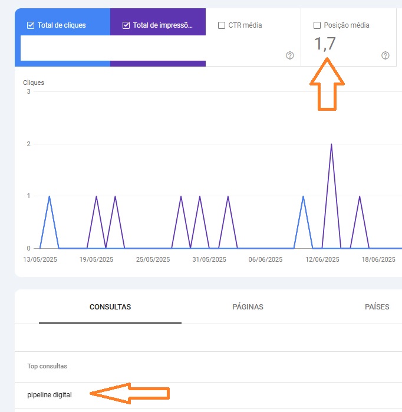Click the 12/06/2025 date label on chart
The image size is (402, 412).
pos(322,259)
